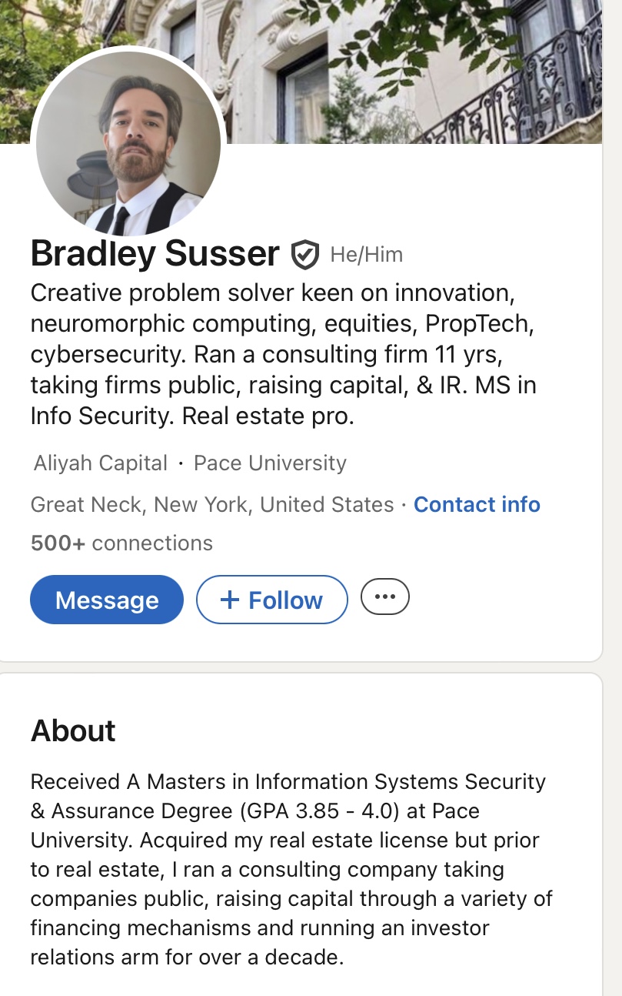Click the Bradley Susser name heading
Screen dimensions: 622x996
[155, 253]
